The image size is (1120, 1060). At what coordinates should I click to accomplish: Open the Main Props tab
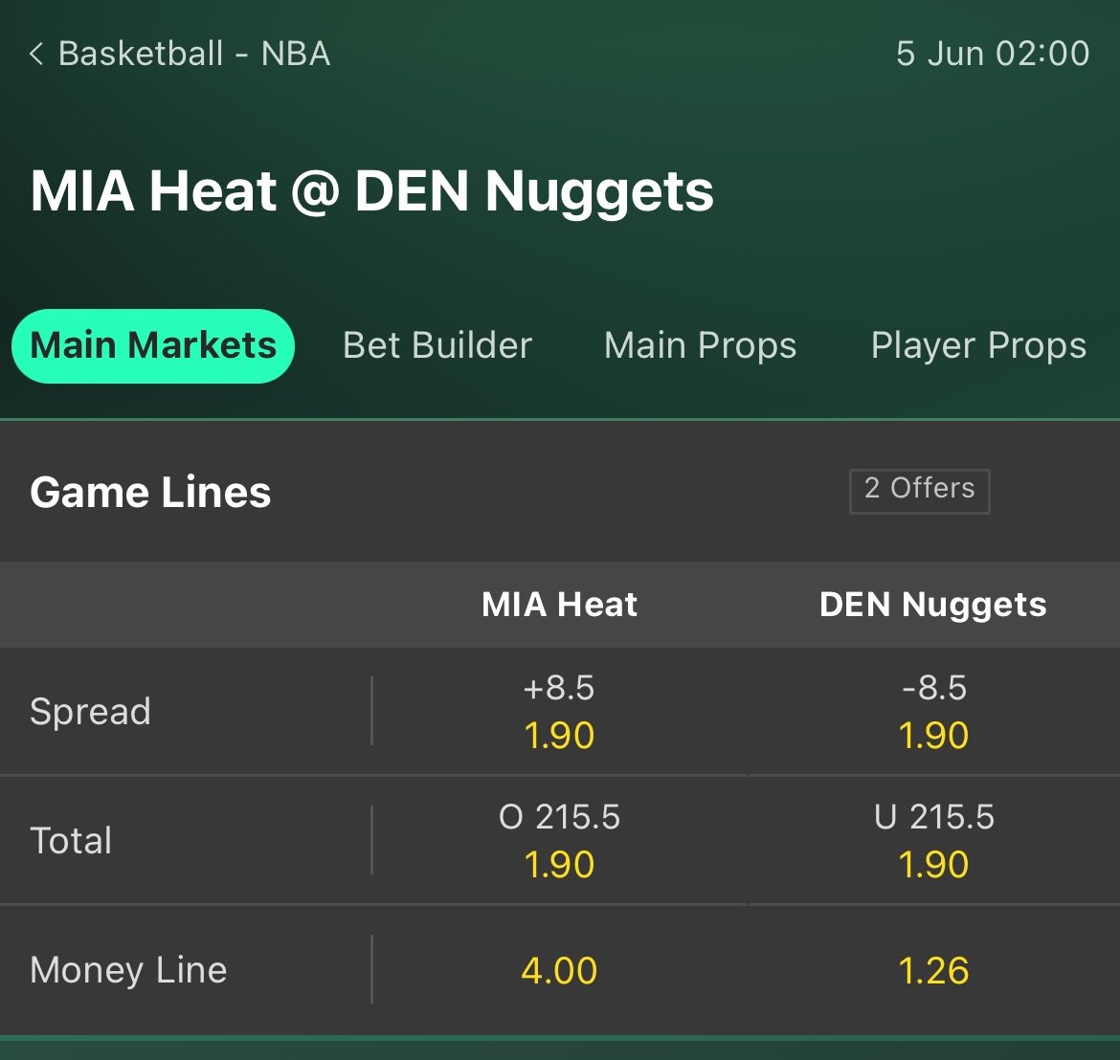tap(700, 345)
